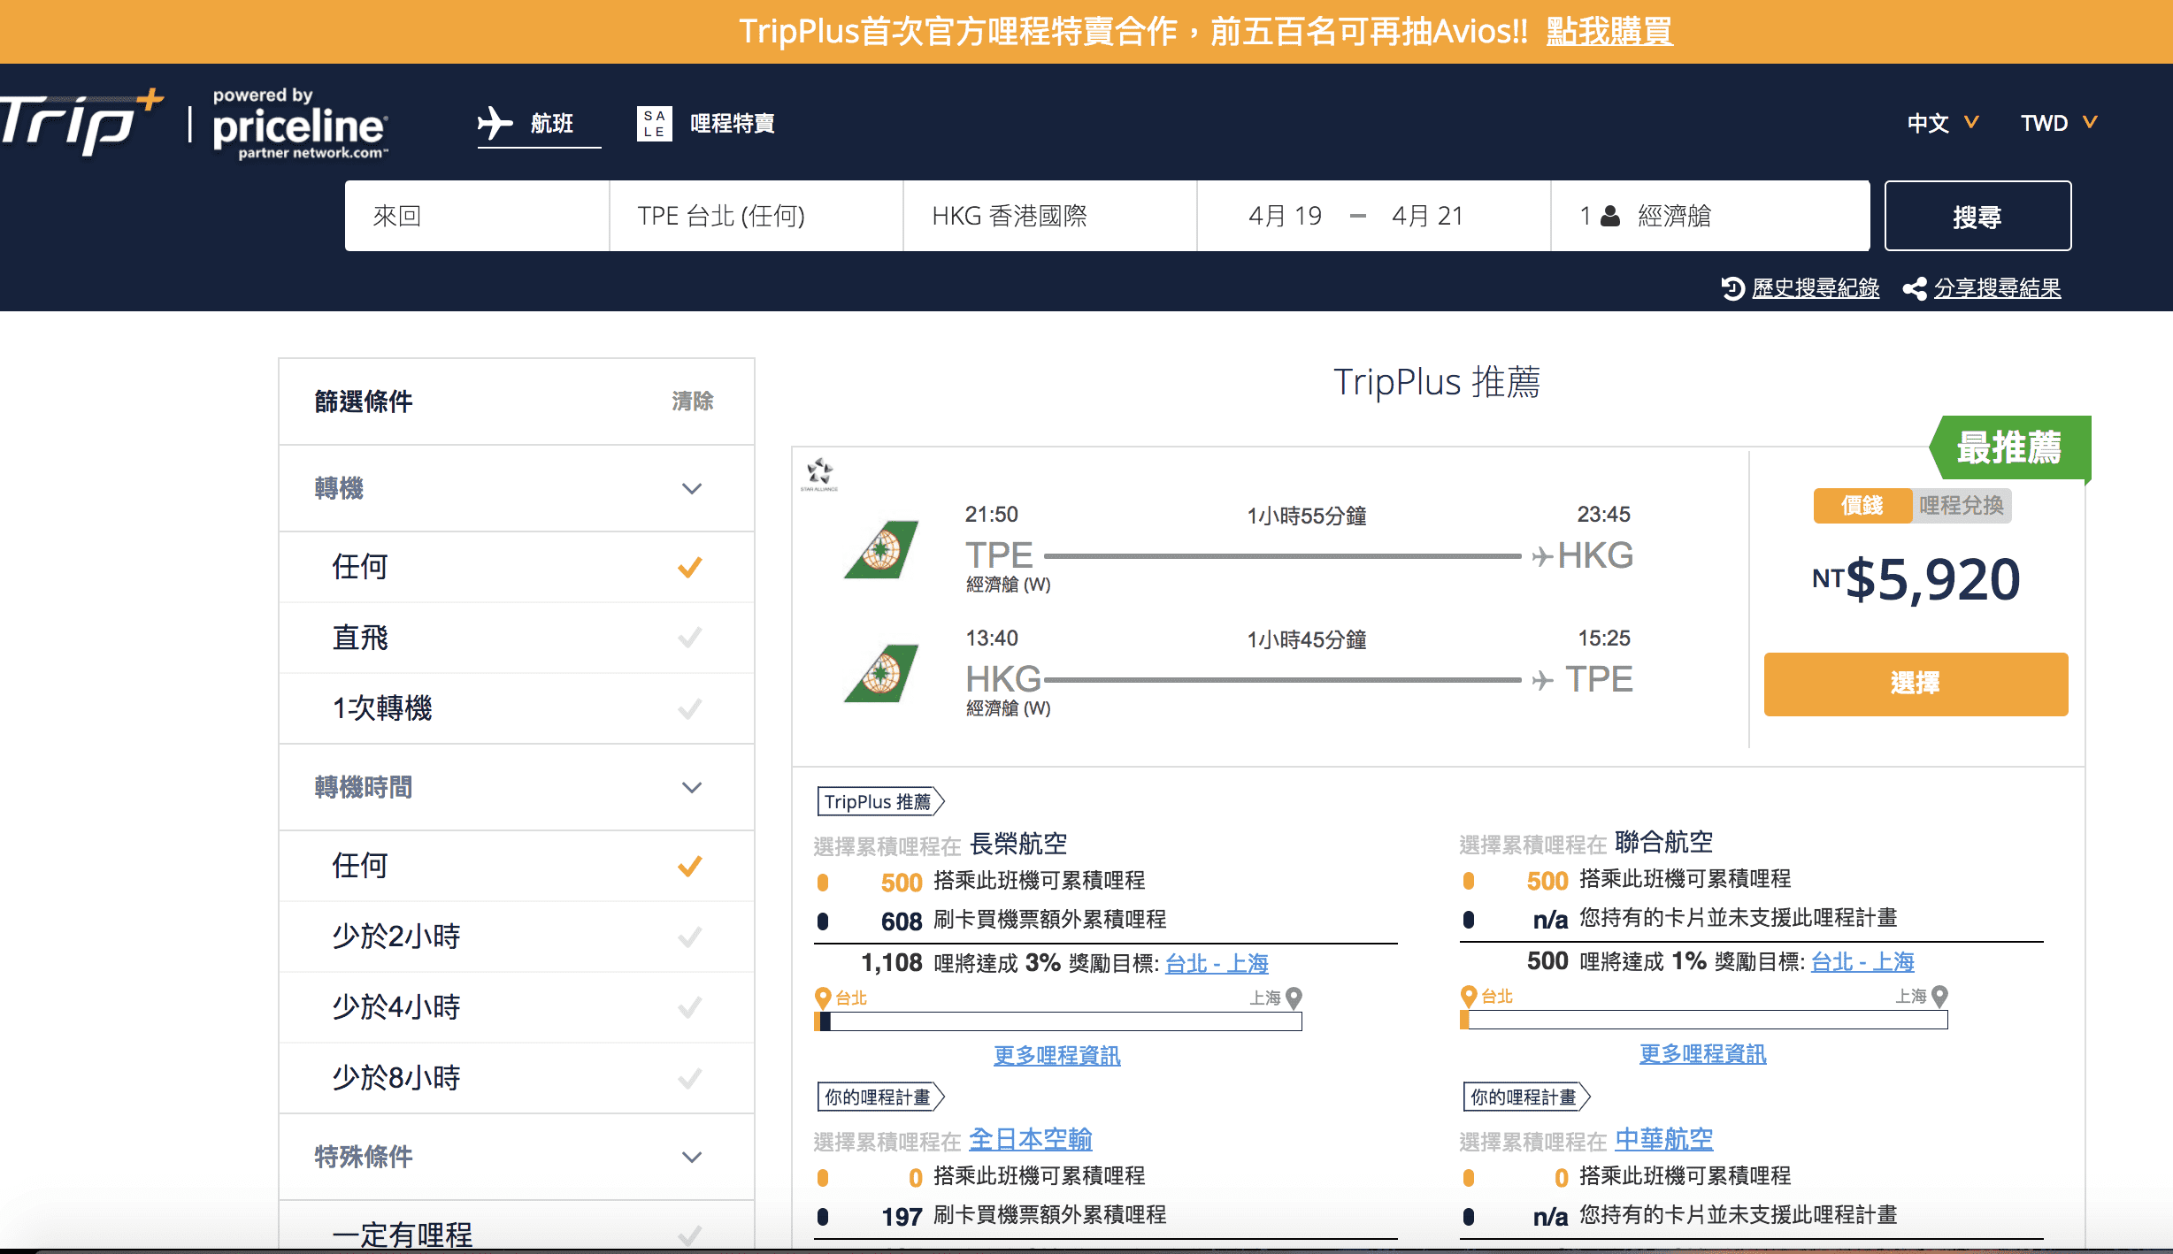2173x1254 pixels.
Task: Click EVA Air logo on TPE-HKG flight
Action: pyautogui.click(x=880, y=550)
